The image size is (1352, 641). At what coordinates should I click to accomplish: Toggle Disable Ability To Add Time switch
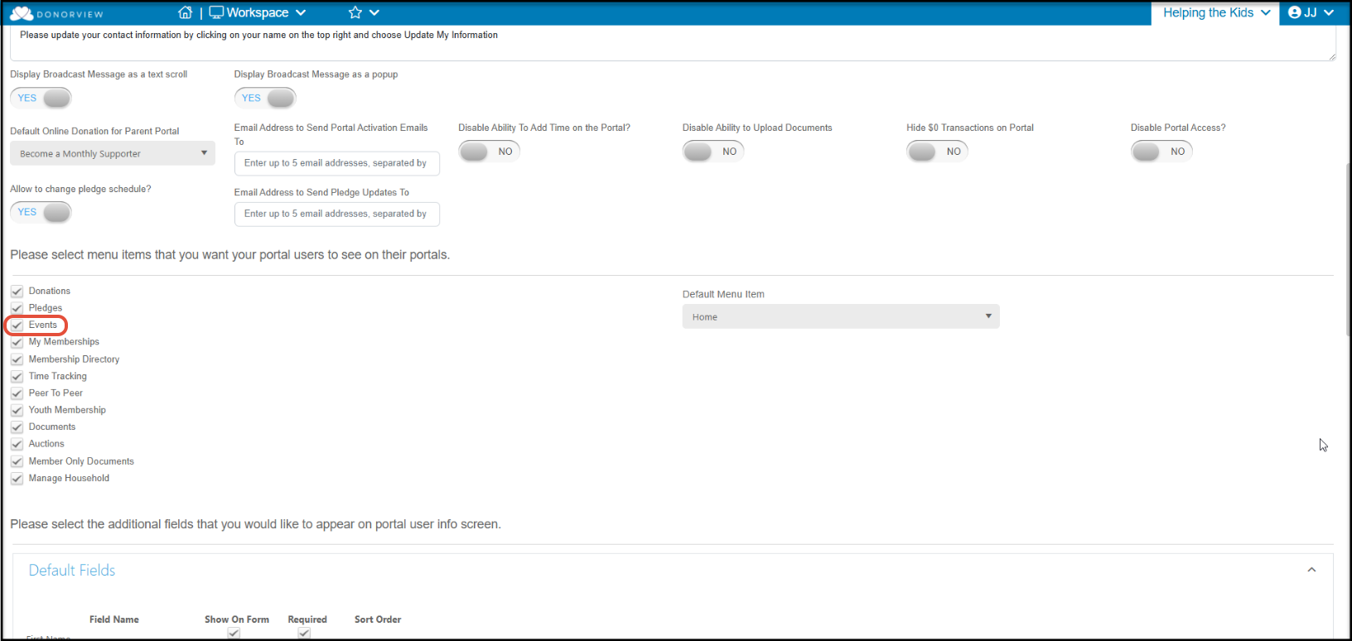pos(489,152)
